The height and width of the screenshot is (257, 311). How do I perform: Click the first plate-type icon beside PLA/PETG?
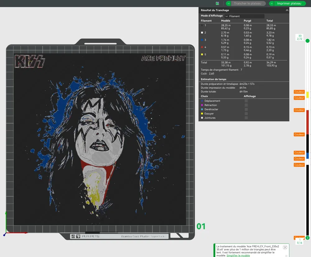[x=73, y=236]
